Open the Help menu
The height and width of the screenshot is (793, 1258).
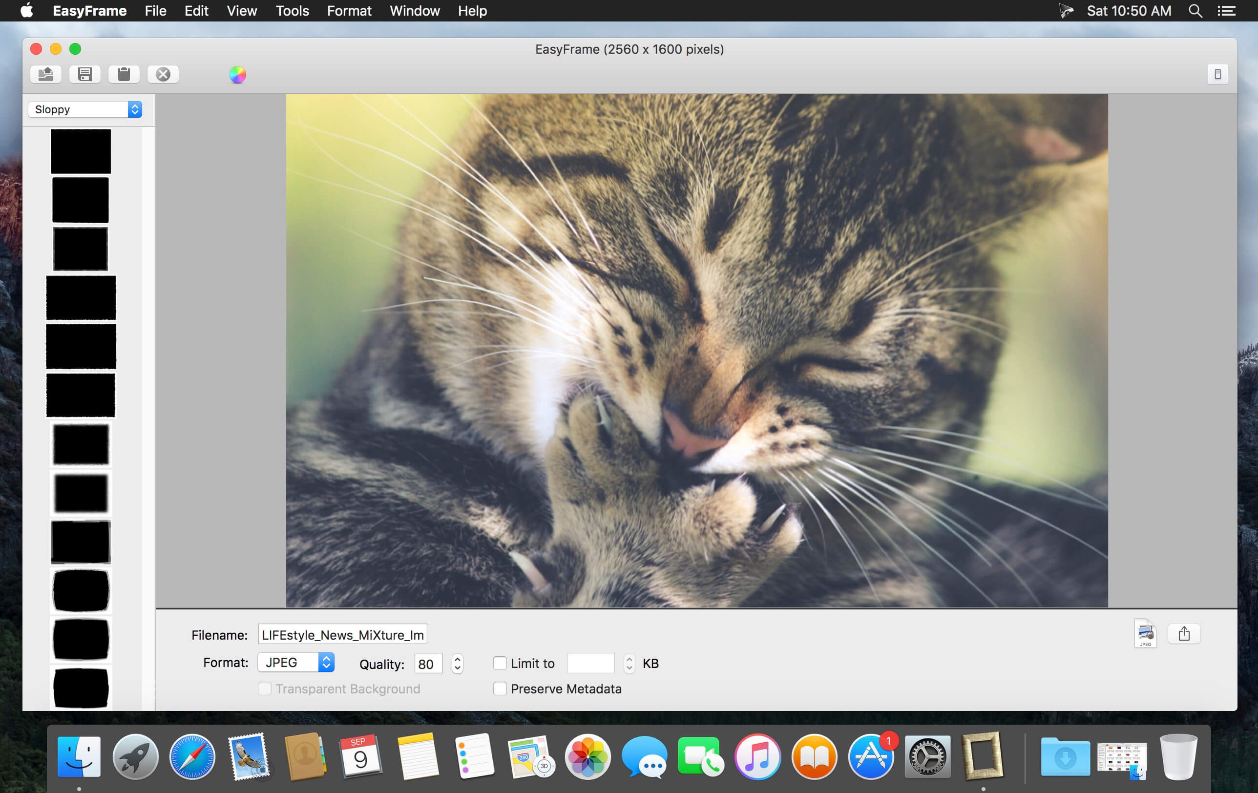tap(472, 10)
